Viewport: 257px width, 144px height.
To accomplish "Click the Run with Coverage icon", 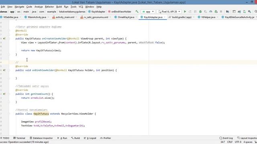I will (206, 12).
